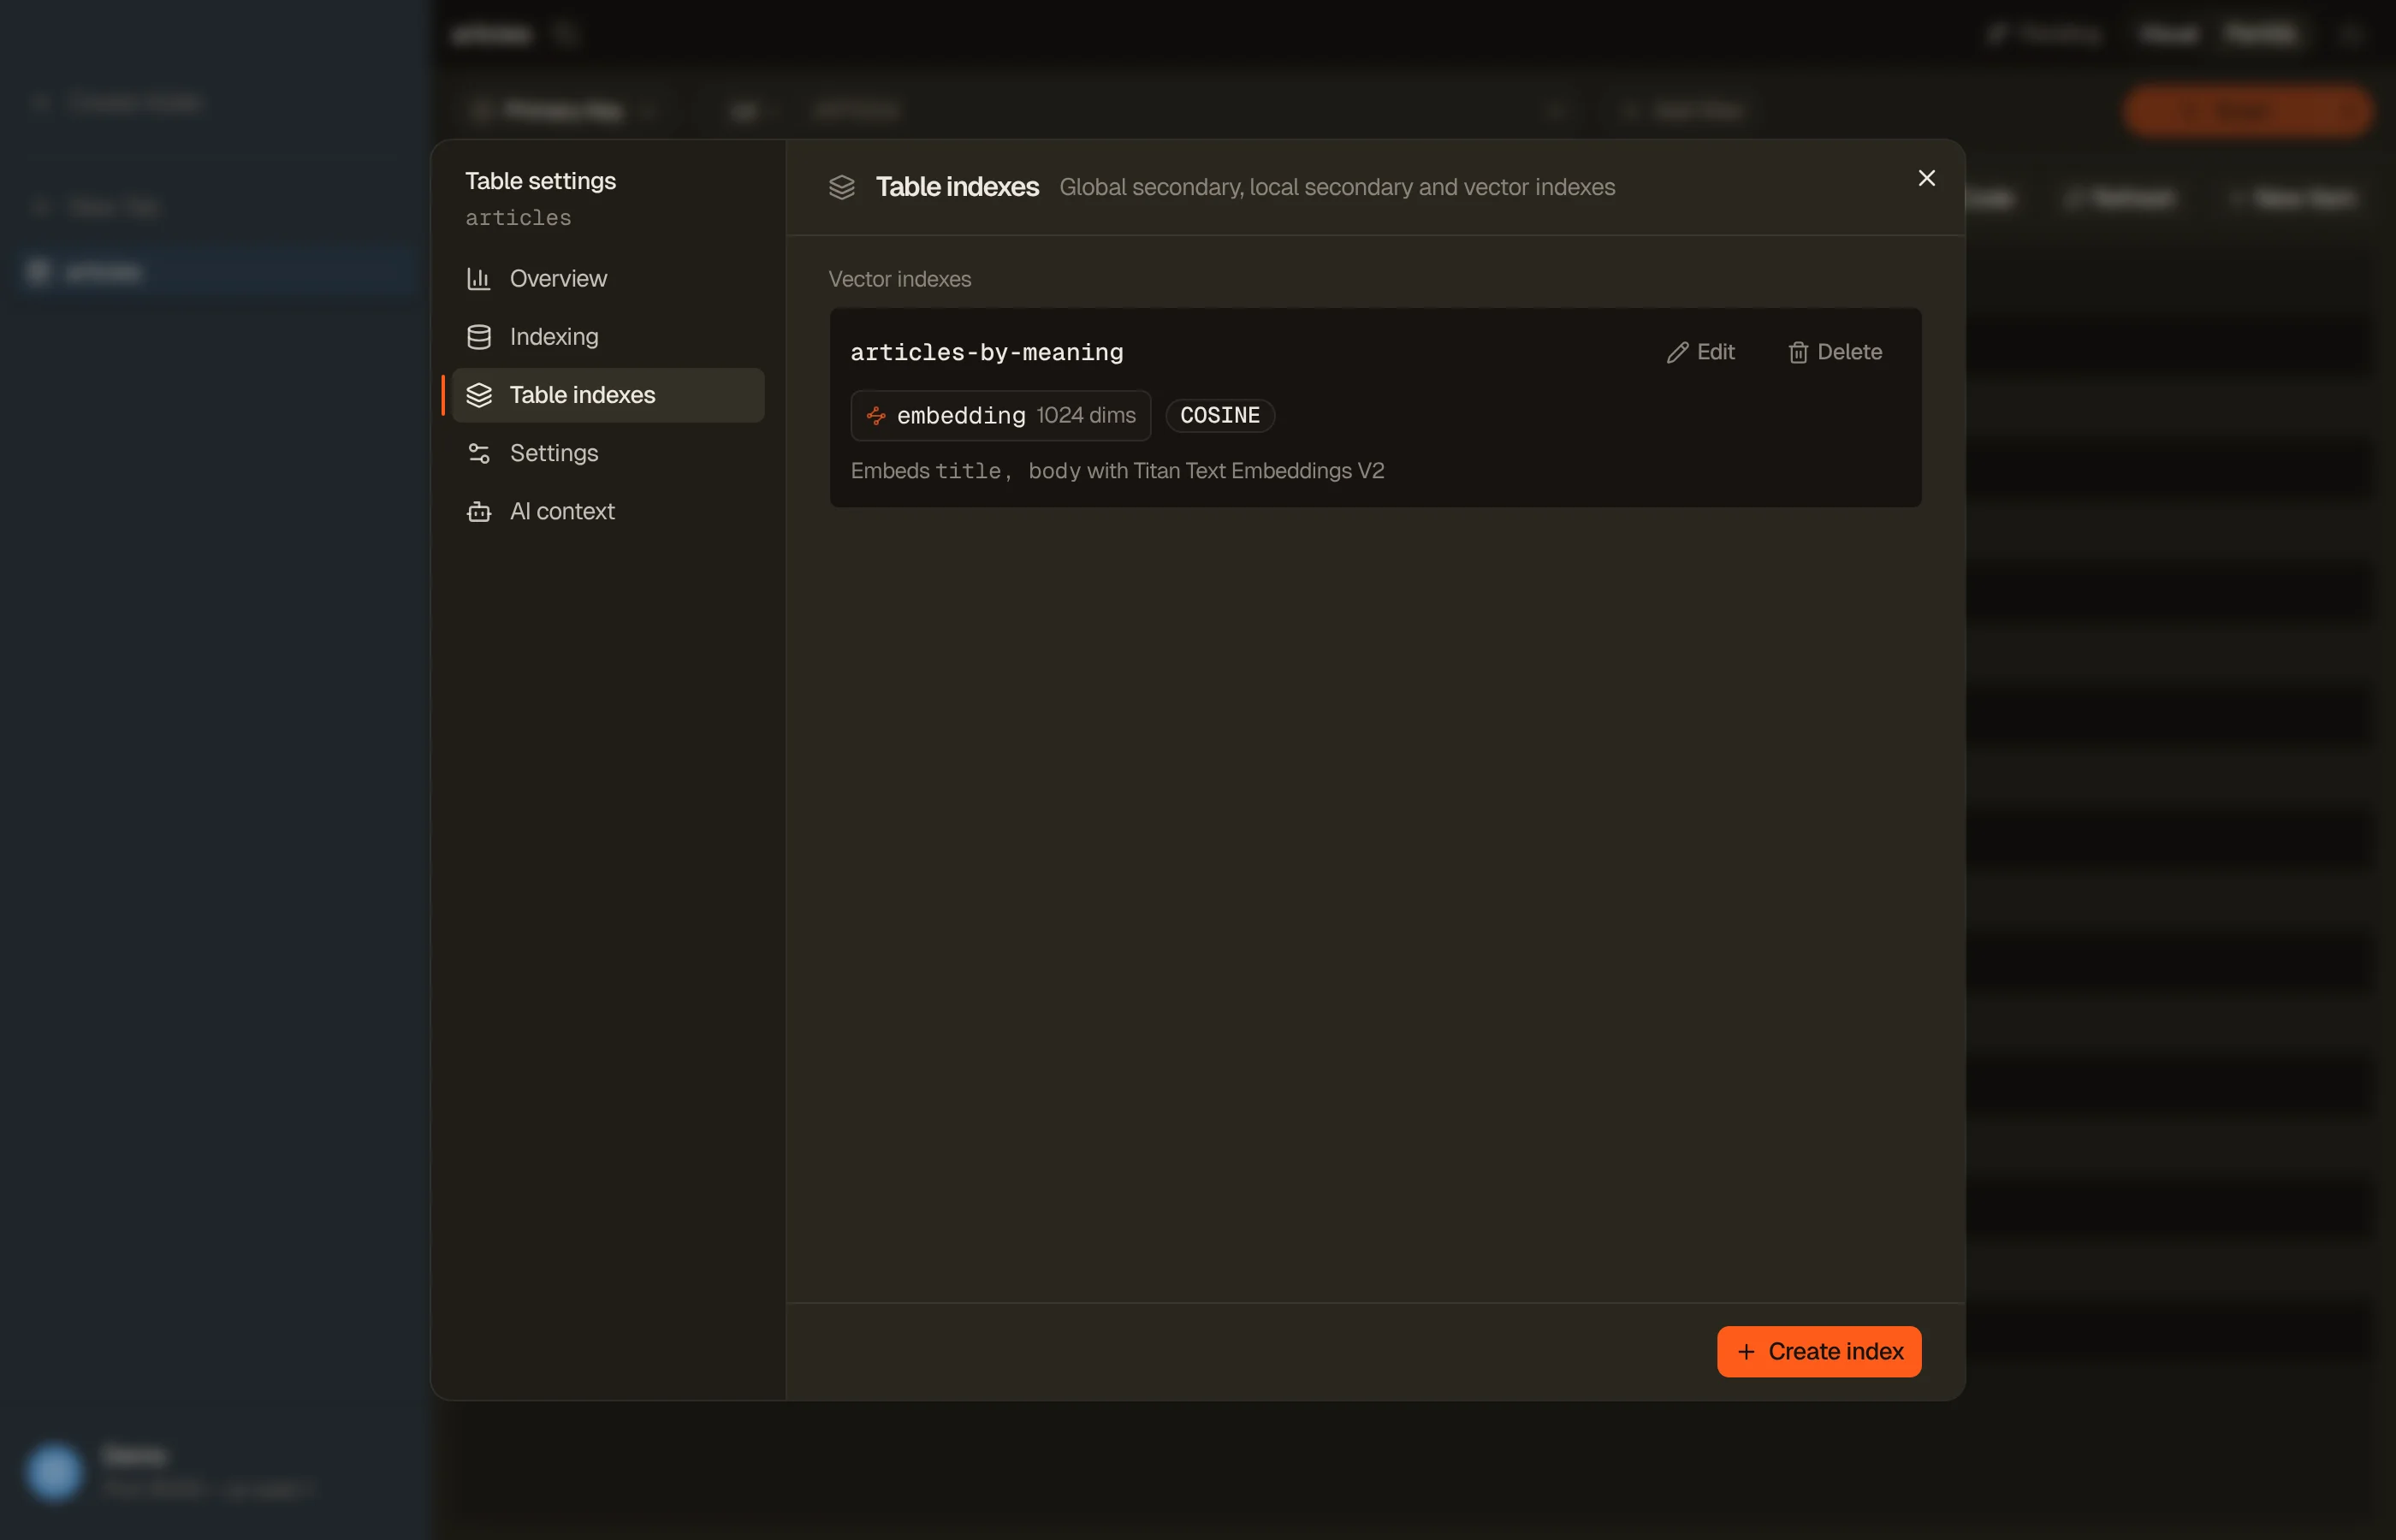Click the layers icon beside Table indexes heading
The width and height of the screenshot is (2396, 1540).
point(842,187)
